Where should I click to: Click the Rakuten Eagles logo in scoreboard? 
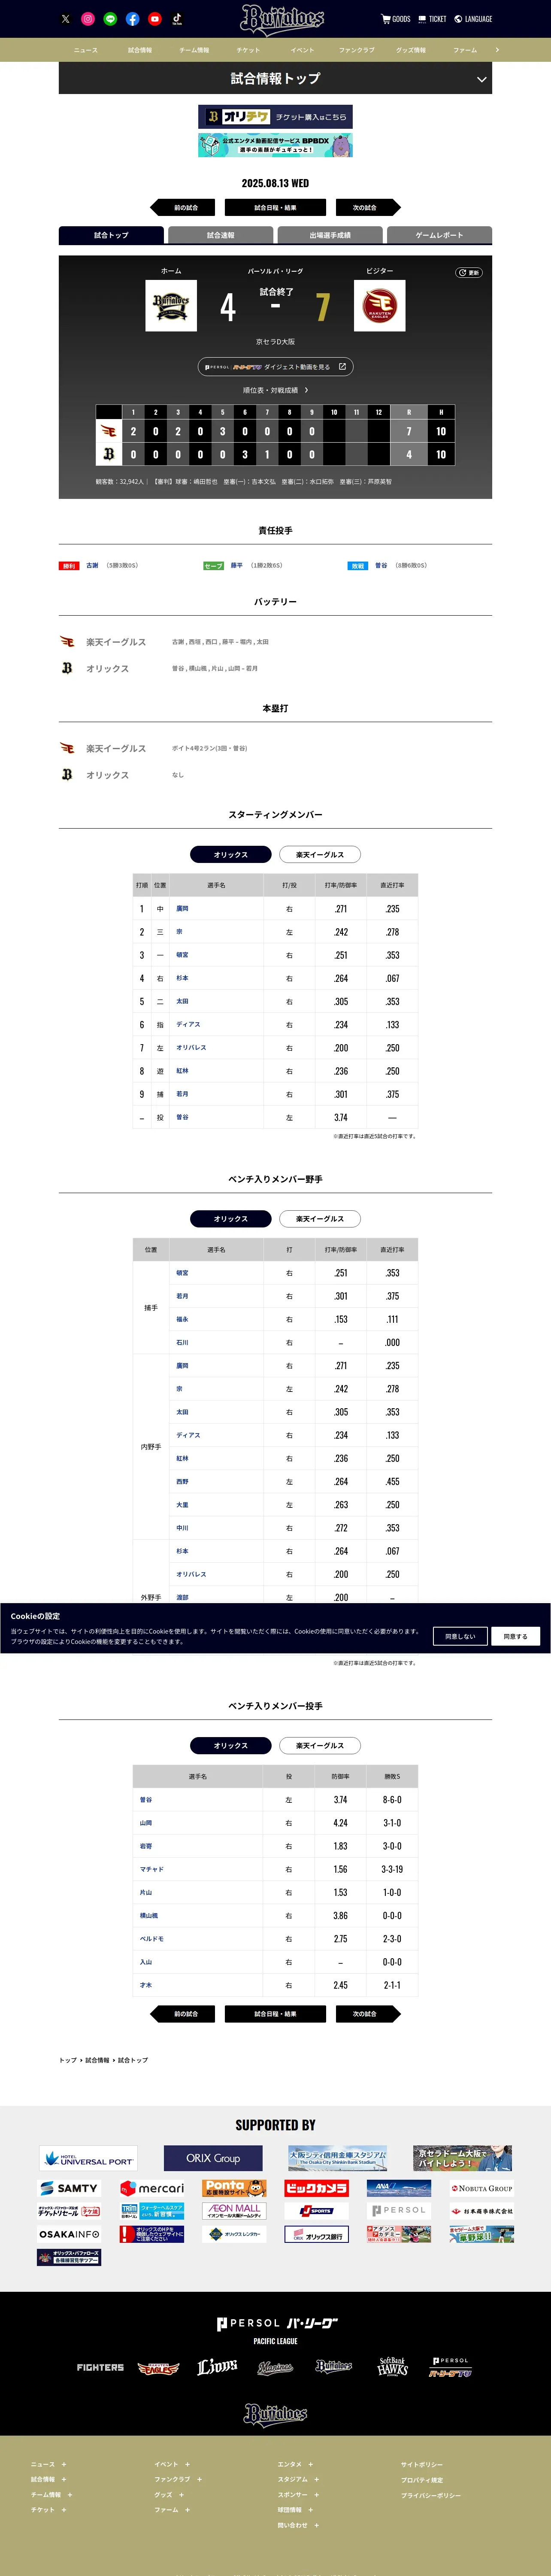tap(380, 305)
